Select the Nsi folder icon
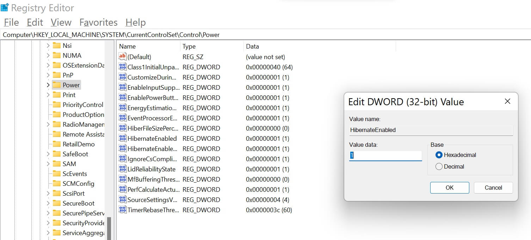Image resolution: width=531 pixels, height=240 pixels. tap(57, 45)
